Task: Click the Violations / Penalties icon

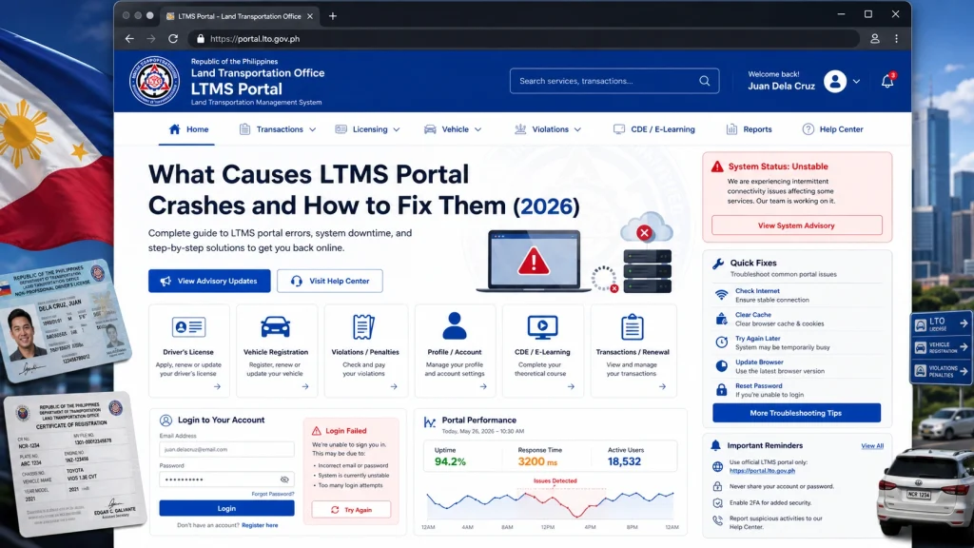Action: click(x=363, y=327)
